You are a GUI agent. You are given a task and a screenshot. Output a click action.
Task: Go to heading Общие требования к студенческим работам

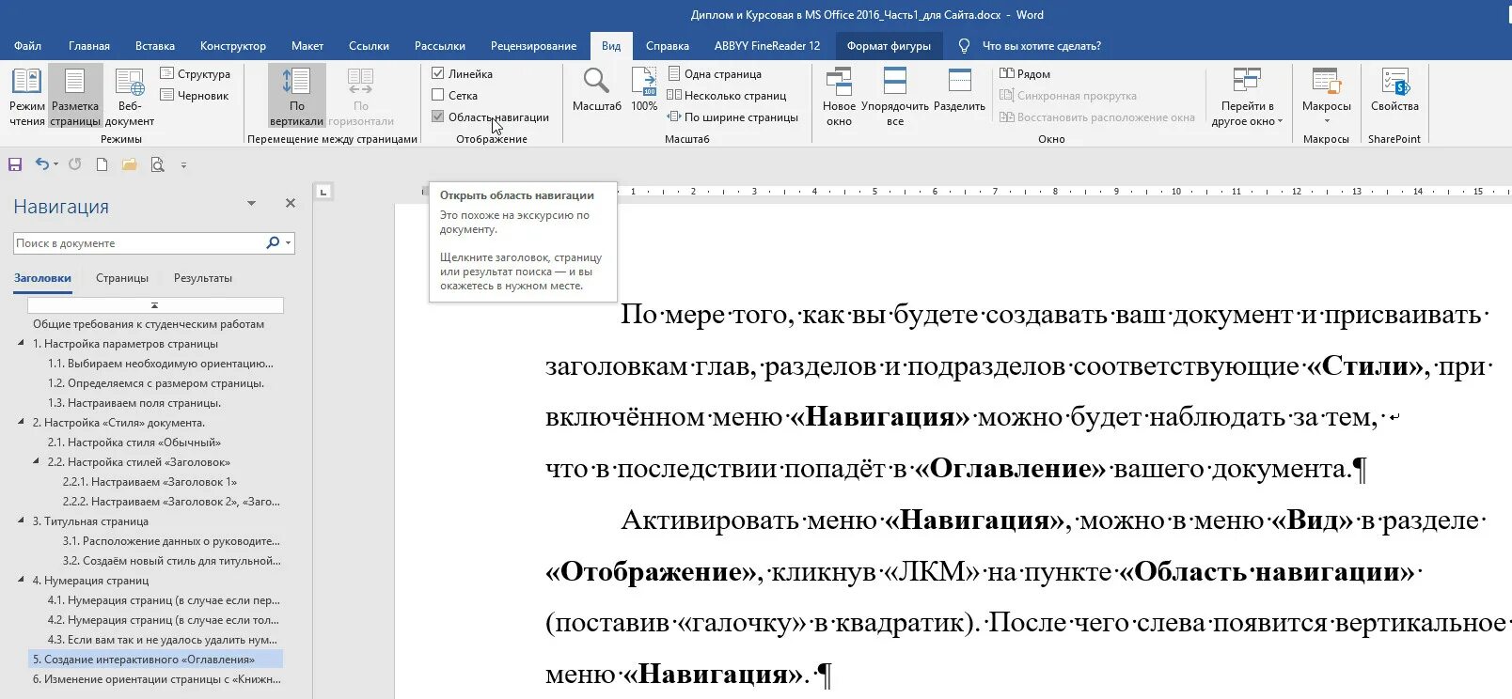pos(149,323)
